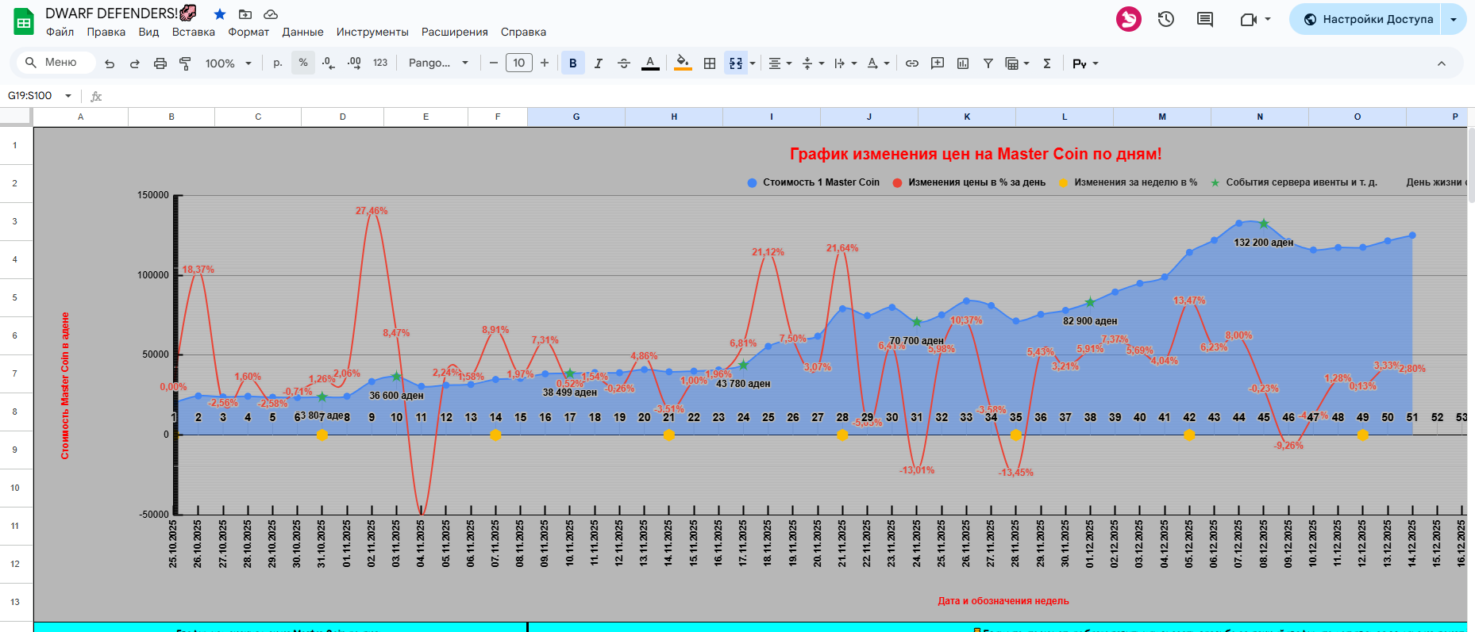Image resolution: width=1475 pixels, height=632 pixels.
Task: Click the Sigma functions icon
Action: [1047, 63]
